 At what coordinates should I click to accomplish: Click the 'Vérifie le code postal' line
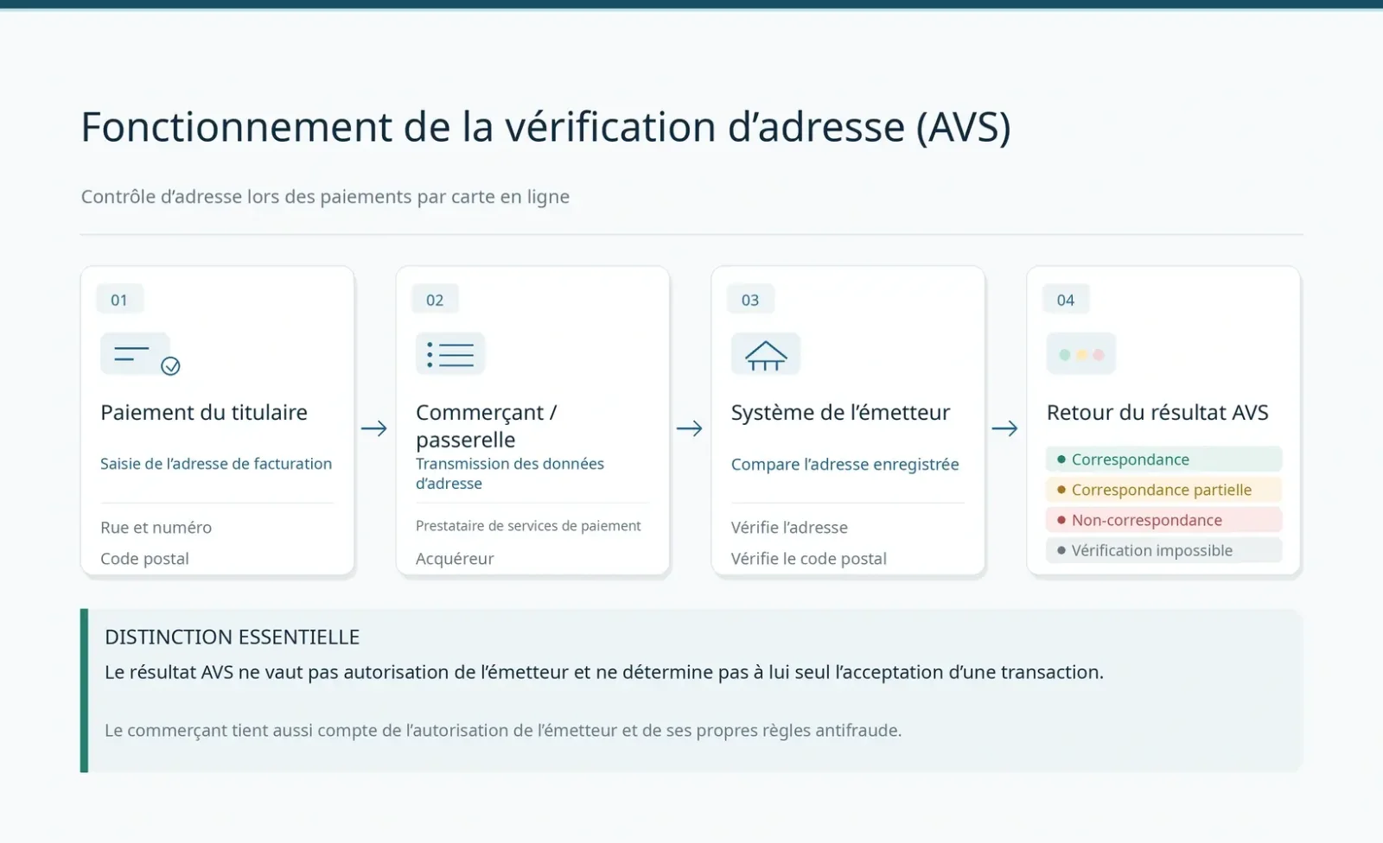(809, 559)
